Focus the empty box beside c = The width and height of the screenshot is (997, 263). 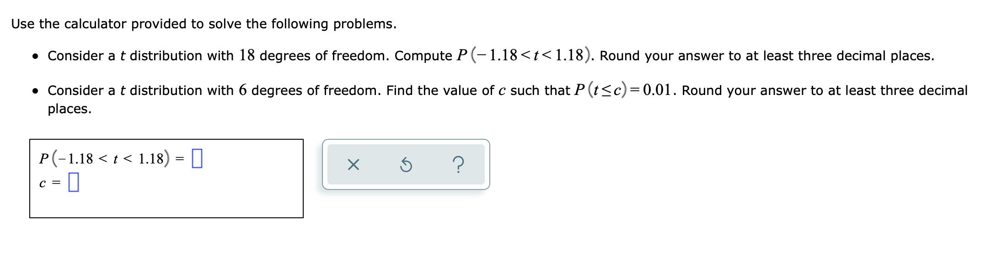(74, 183)
